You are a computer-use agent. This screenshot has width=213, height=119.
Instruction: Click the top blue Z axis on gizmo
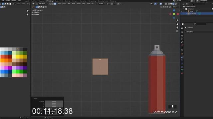click(x=174, y=10)
